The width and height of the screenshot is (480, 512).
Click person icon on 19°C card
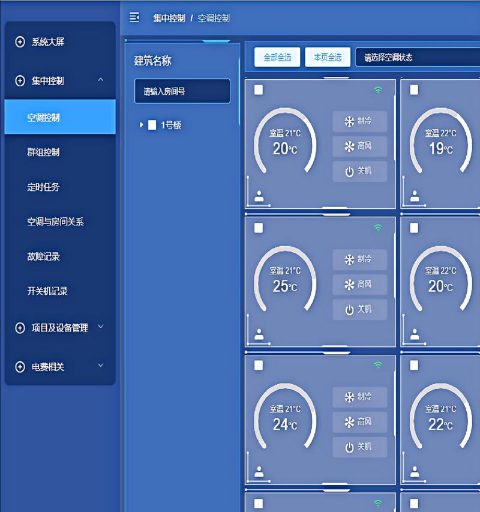tap(415, 196)
